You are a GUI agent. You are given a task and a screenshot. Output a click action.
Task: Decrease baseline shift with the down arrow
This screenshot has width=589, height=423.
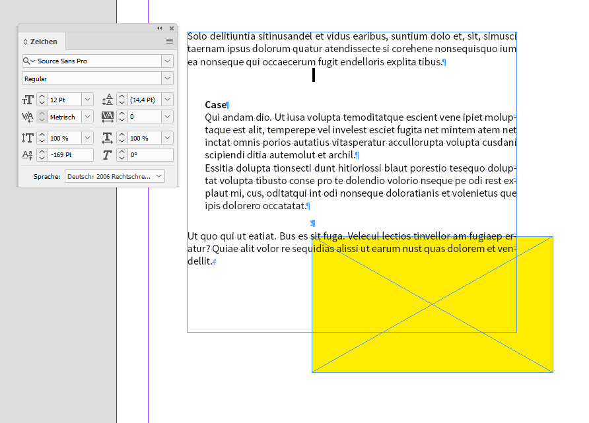42,158
